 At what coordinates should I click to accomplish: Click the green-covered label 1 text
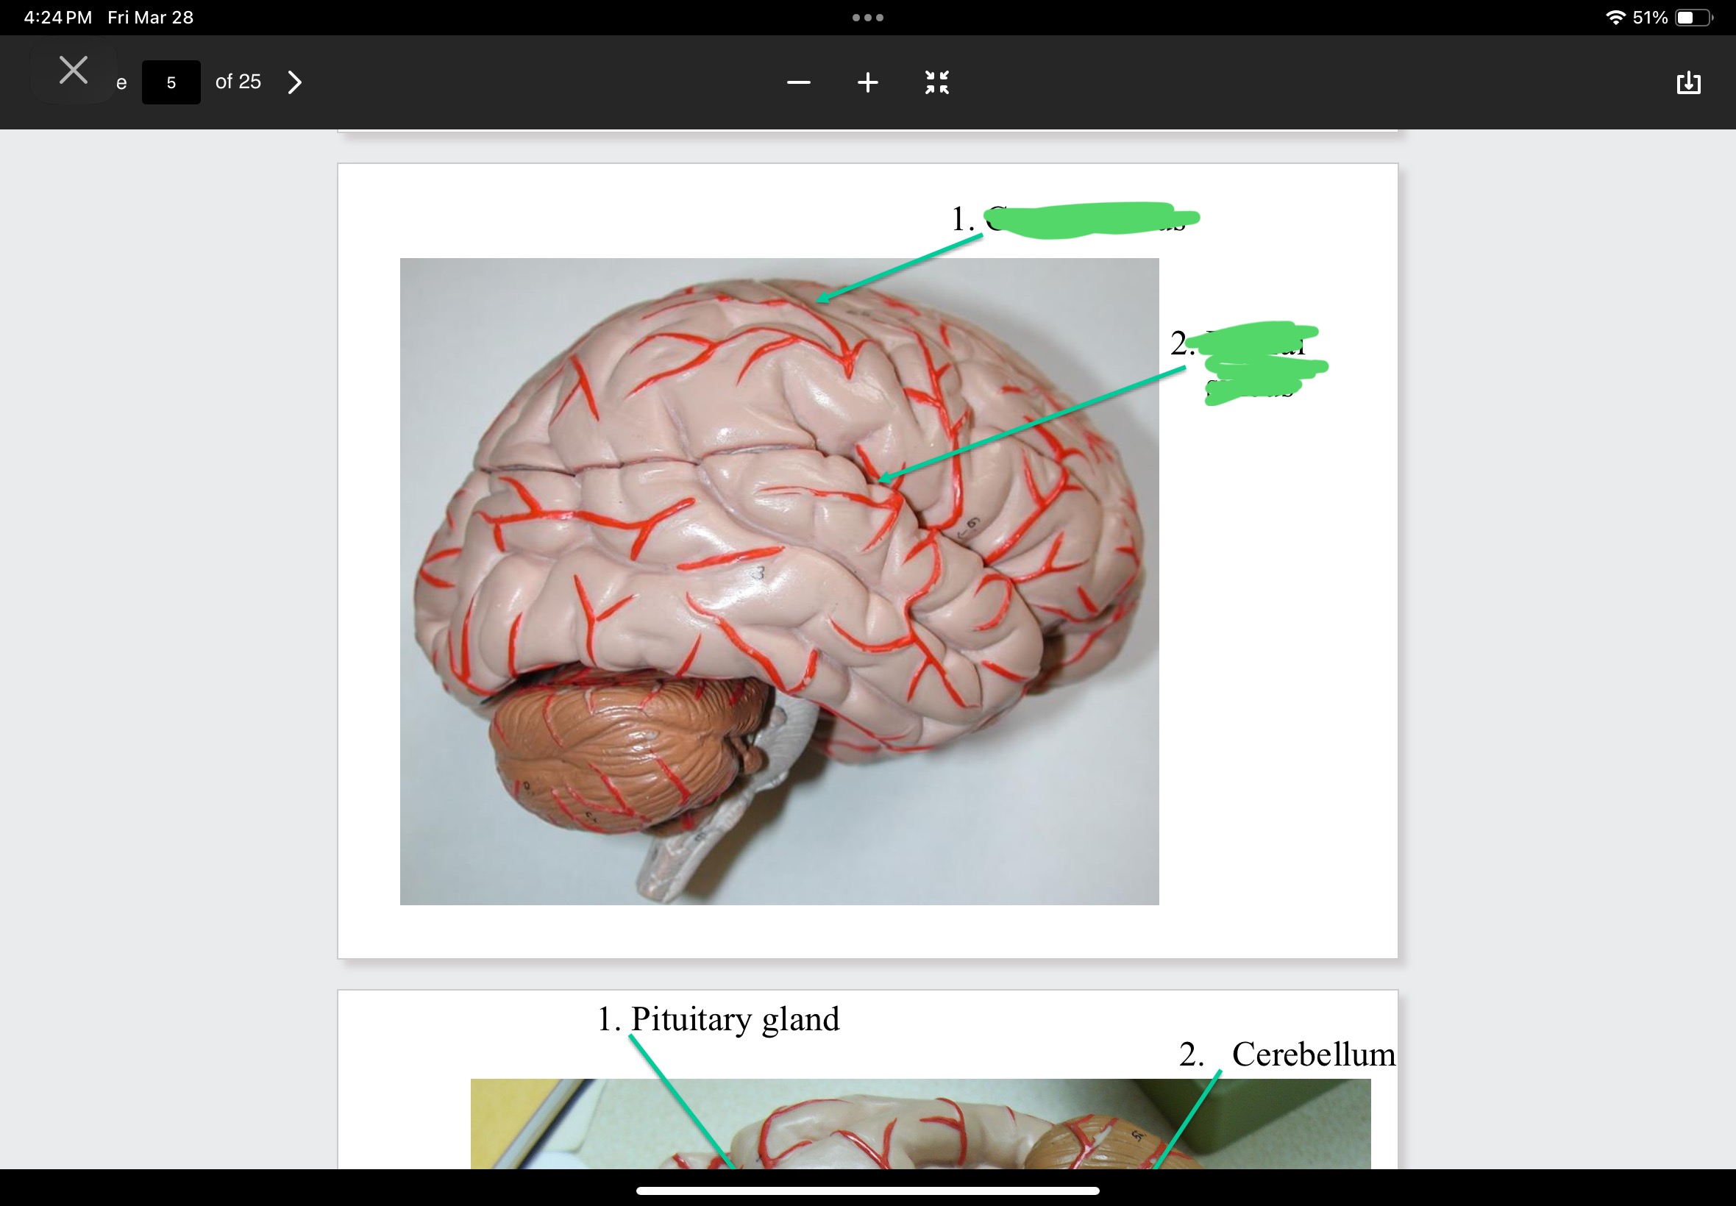coord(1088,219)
